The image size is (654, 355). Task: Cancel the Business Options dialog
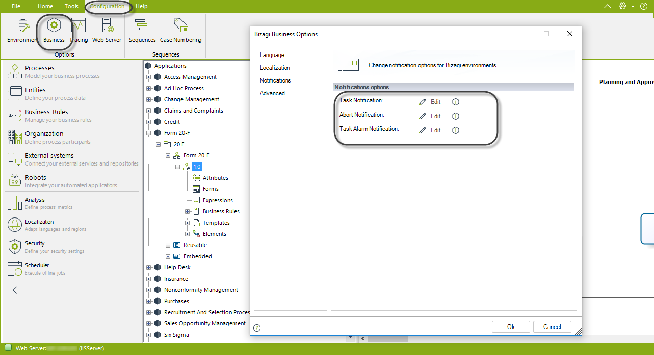coord(552,327)
